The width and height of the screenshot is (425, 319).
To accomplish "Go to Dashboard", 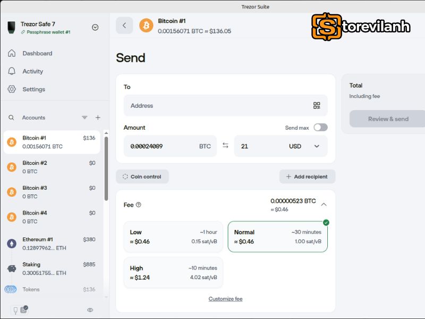I will tap(37, 54).
